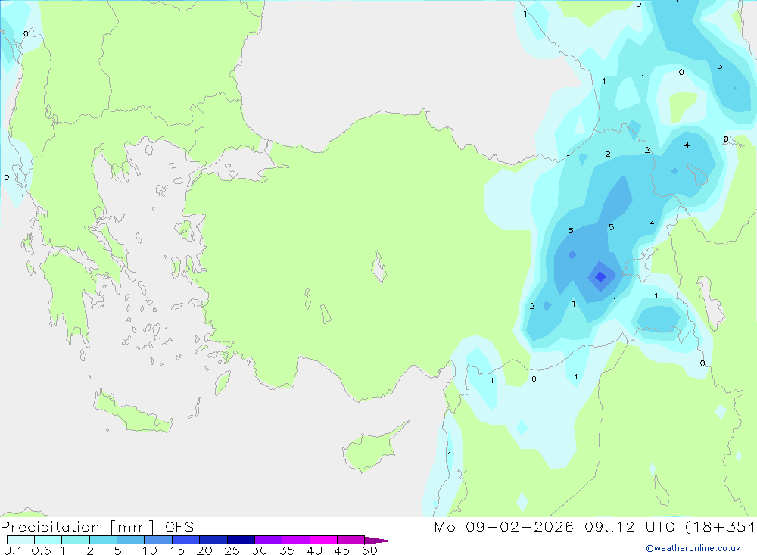Image resolution: width=757 pixels, height=555 pixels.
Task: Select the 2–5 mm legend color swatch
Action: pyautogui.click(x=103, y=540)
